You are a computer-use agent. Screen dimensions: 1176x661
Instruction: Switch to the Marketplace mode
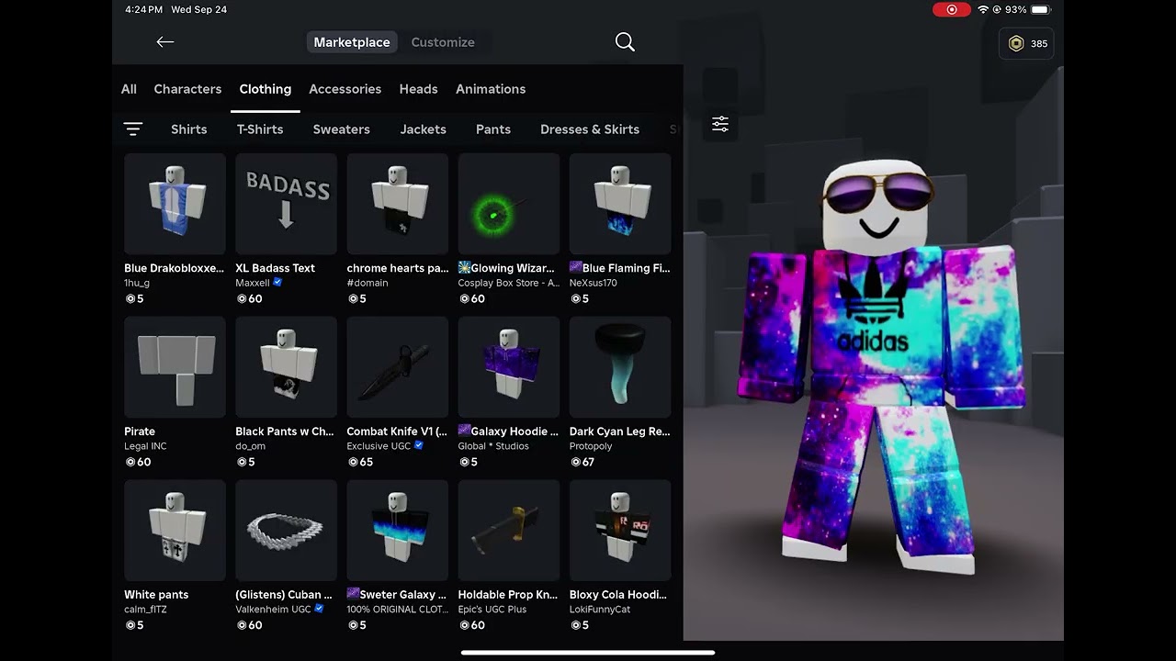pos(352,42)
